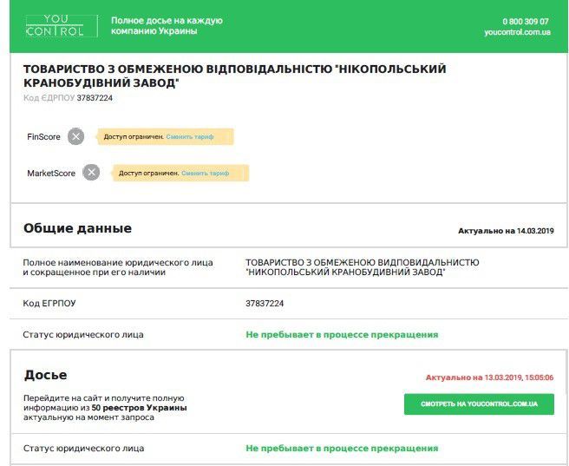Click the 'Код ЄДРПОУ 37837224' line under the title
569x466 pixels.
coord(68,98)
